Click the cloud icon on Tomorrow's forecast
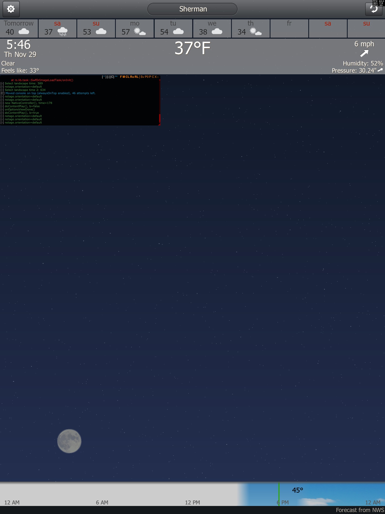Viewport: 385px width, 514px height. (24, 32)
